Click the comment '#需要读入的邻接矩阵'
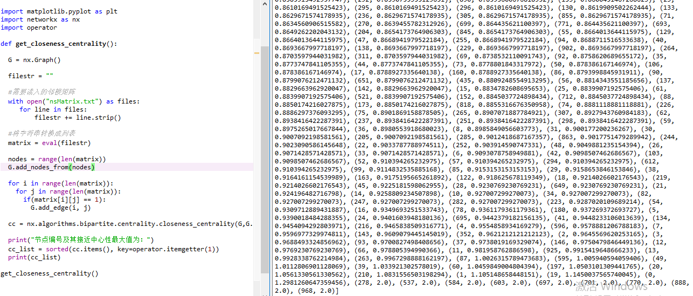693x296 pixels. 41,92
